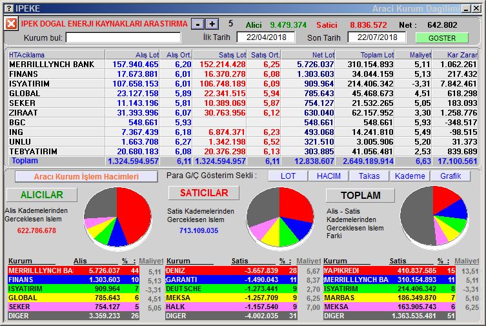The height and width of the screenshot is (326, 486).
Task: Increase value with the plus button
Action: click(x=212, y=24)
